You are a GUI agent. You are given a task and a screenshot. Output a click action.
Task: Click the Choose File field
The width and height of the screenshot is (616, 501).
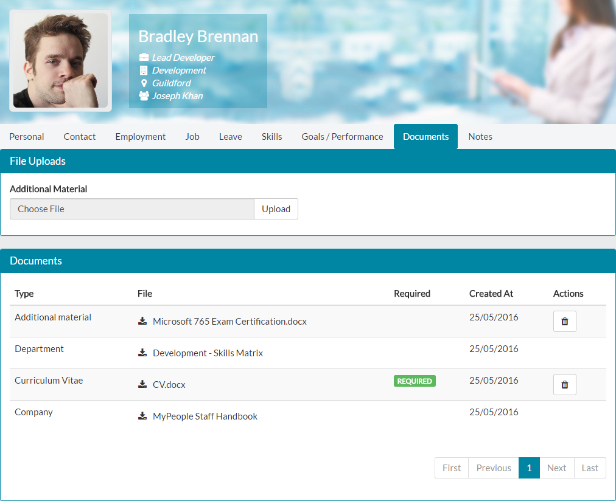coord(132,209)
